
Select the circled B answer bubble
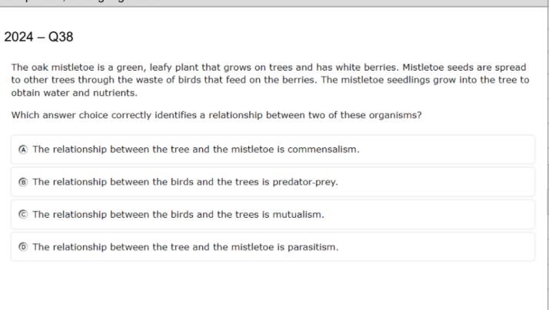(x=23, y=182)
